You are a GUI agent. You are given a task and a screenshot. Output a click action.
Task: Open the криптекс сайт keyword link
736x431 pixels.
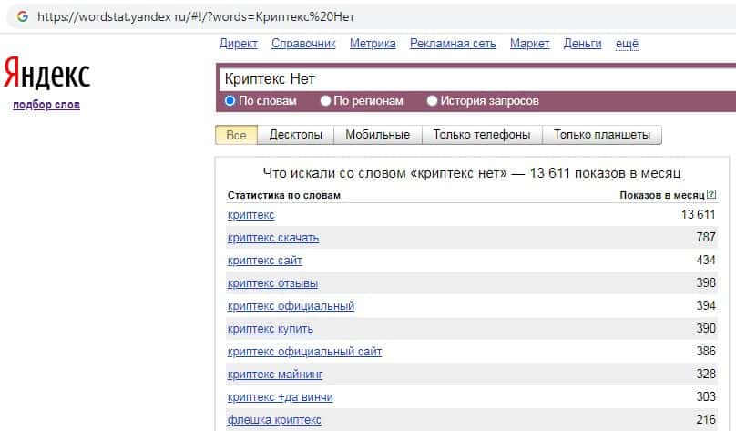tap(265, 261)
